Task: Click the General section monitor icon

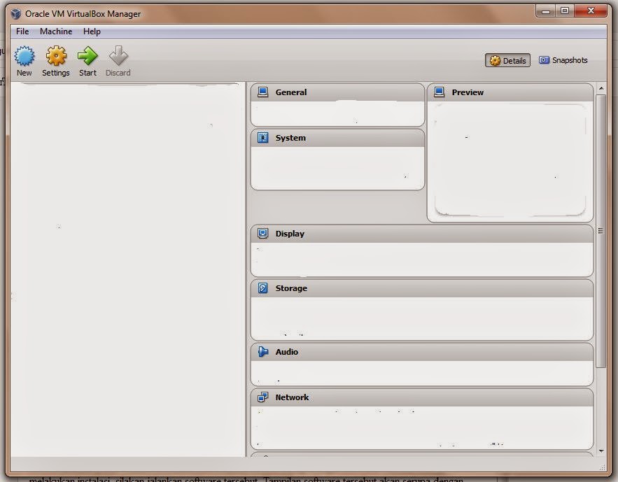Action: [x=263, y=92]
